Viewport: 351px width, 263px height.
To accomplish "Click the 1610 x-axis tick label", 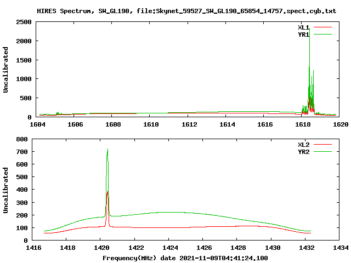I will click(151, 124).
